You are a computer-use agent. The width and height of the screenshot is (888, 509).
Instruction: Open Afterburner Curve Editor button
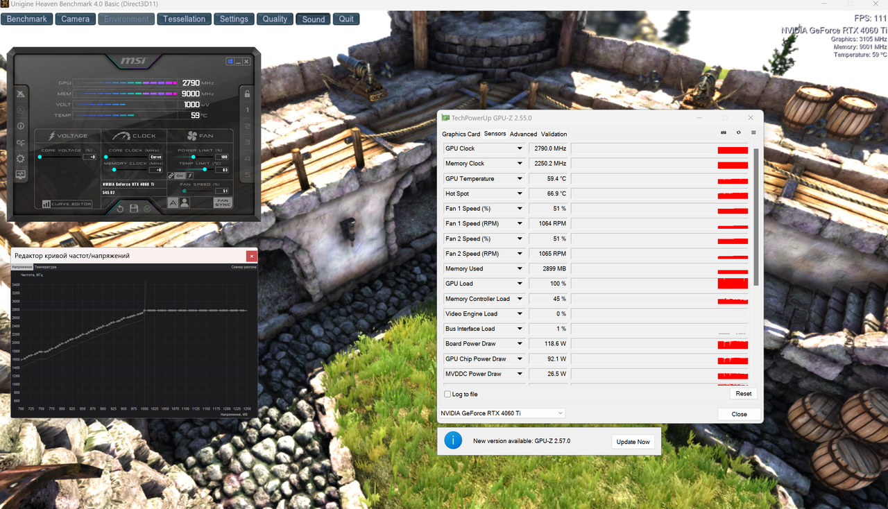click(67, 204)
